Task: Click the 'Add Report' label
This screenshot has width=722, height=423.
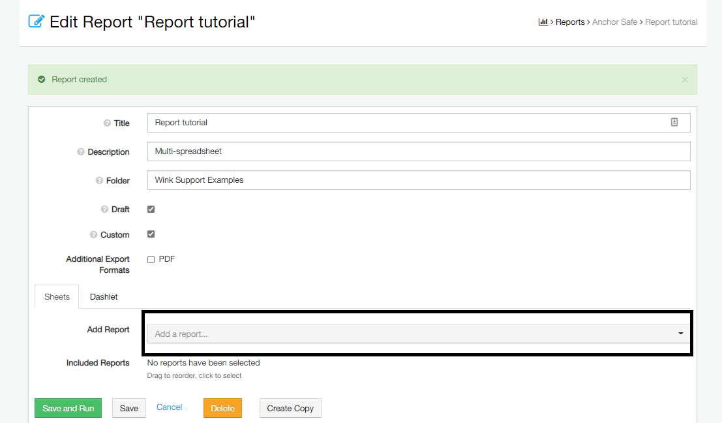Action: coord(108,330)
